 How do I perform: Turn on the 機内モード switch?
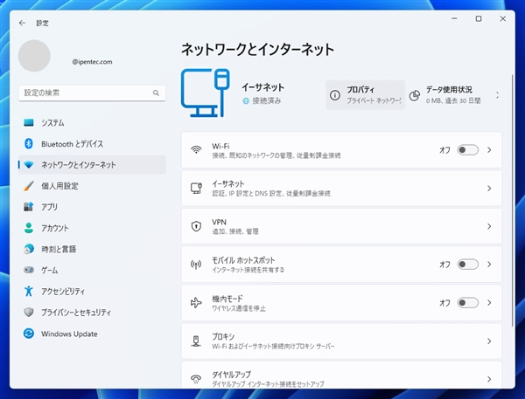(x=468, y=303)
